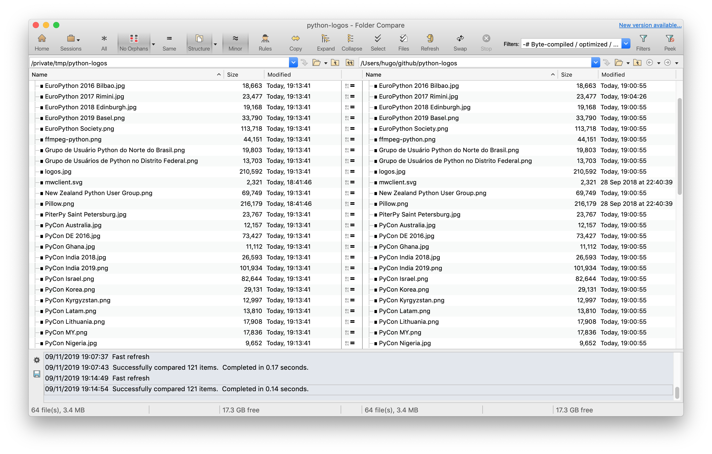Viewport: 712px width, 454px height.
Task: Open forward history dropdown arrow
Action: coord(676,63)
